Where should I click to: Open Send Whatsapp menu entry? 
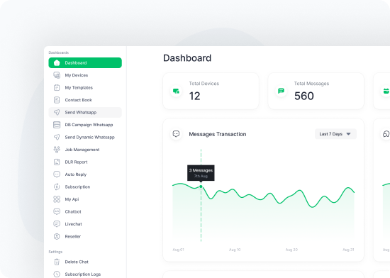pyautogui.click(x=85, y=112)
